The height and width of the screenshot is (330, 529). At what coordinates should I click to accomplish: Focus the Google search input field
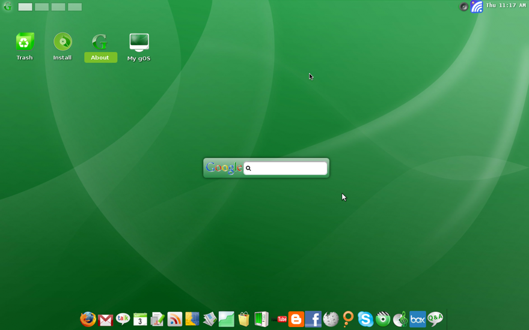tap(285, 168)
